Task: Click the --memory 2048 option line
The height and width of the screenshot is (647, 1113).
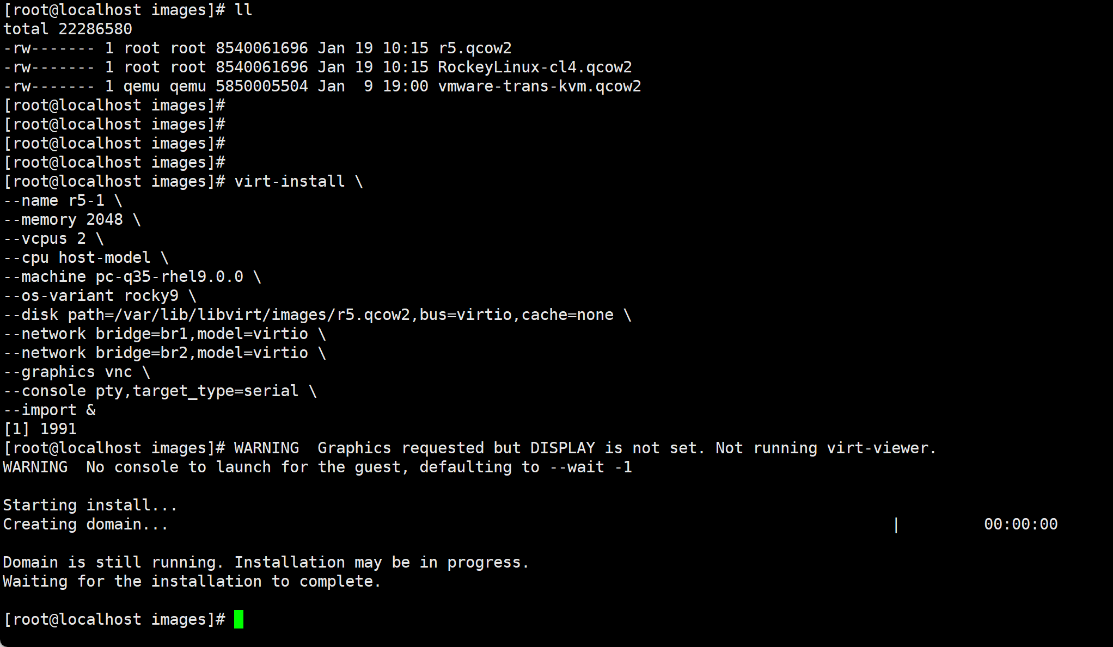Action: tap(64, 219)
